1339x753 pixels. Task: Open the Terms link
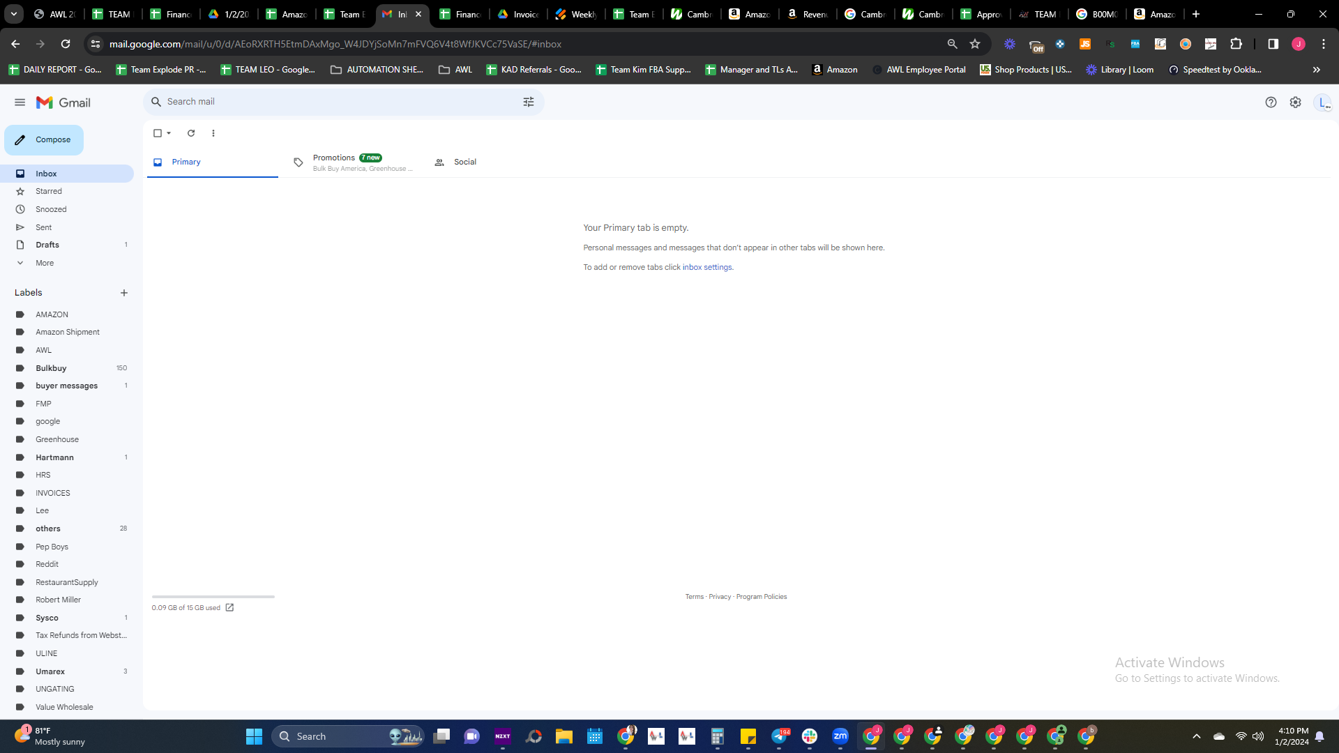(695, 597)
